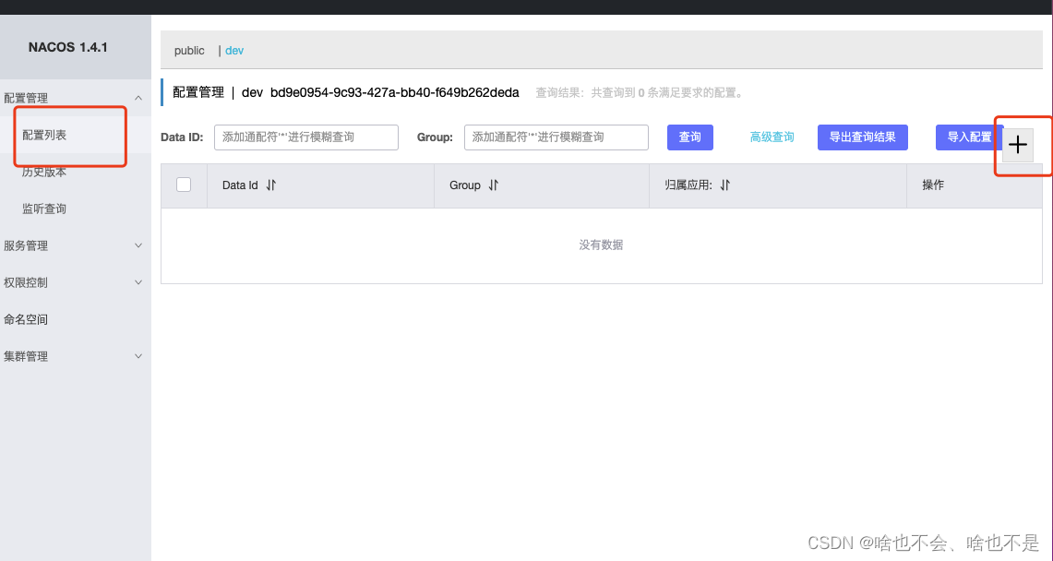1053x561 pixels.
Task: Open 高级查询 advanced search options
Action: [x=772, y=137]
